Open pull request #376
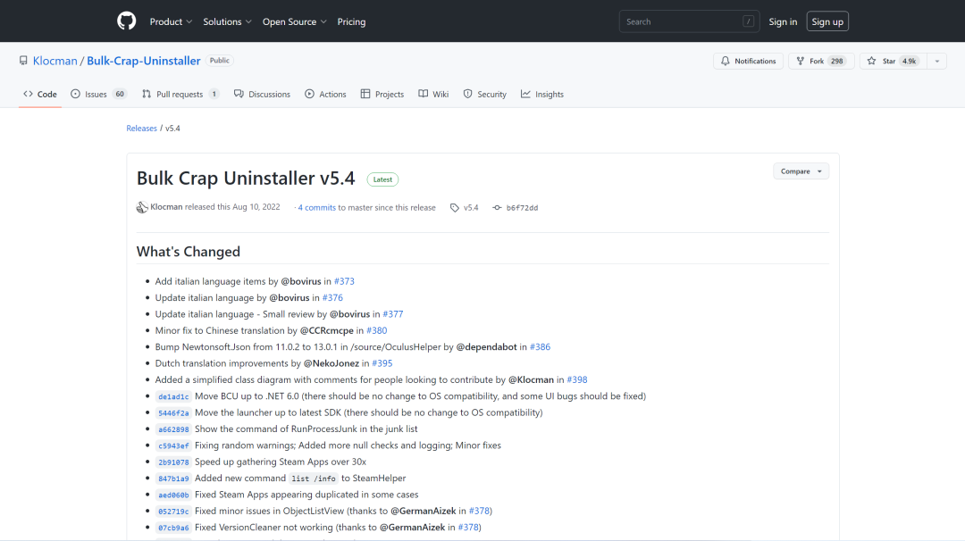965x541 pixels. [x=332, y=297]
